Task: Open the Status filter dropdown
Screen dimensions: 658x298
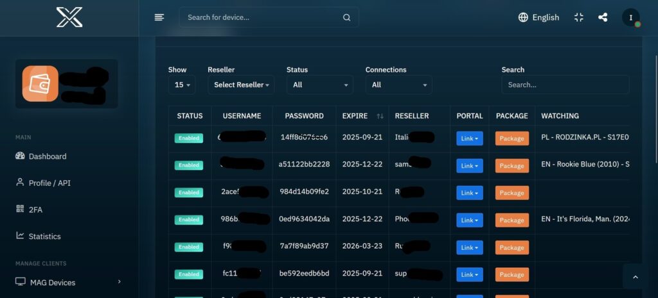Action: [x=320, y=85]
